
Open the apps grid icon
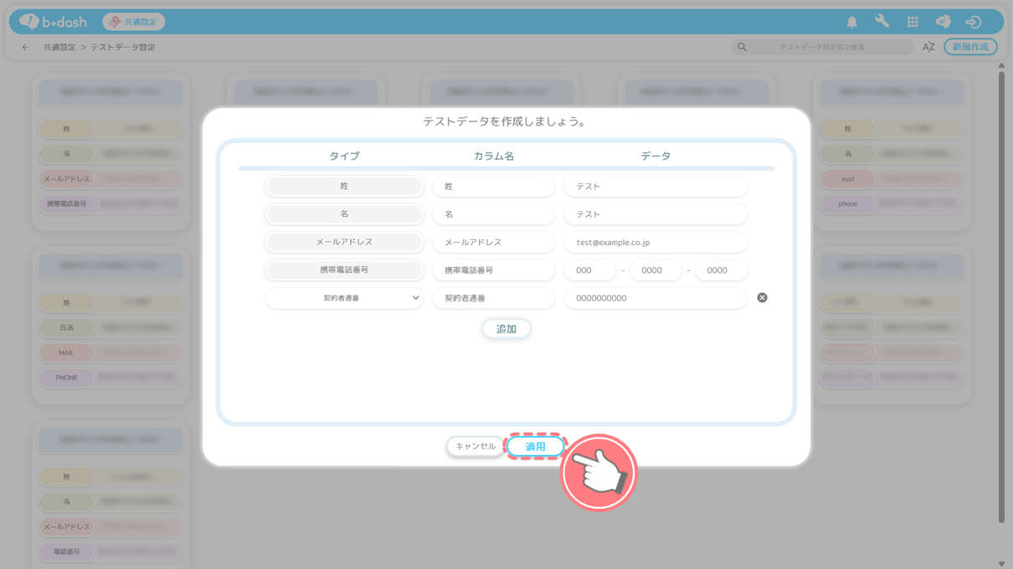[913, 22]
